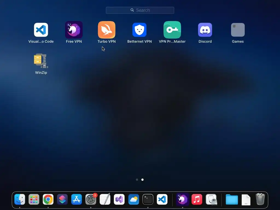Launch WinZip from Launchpad
The width and height of the screenshot is (280, 210).
[41, 61]
